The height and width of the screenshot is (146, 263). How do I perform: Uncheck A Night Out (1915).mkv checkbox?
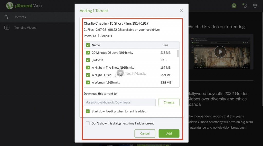point(88,75)
